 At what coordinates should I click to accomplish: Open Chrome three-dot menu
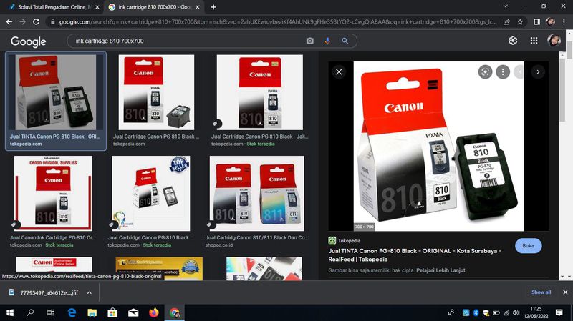564,22
